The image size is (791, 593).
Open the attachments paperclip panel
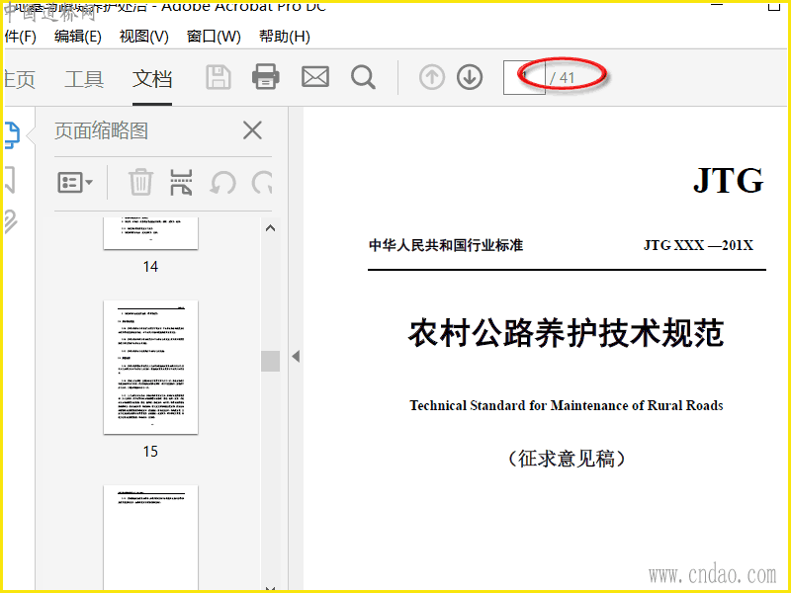pos(11,221)
